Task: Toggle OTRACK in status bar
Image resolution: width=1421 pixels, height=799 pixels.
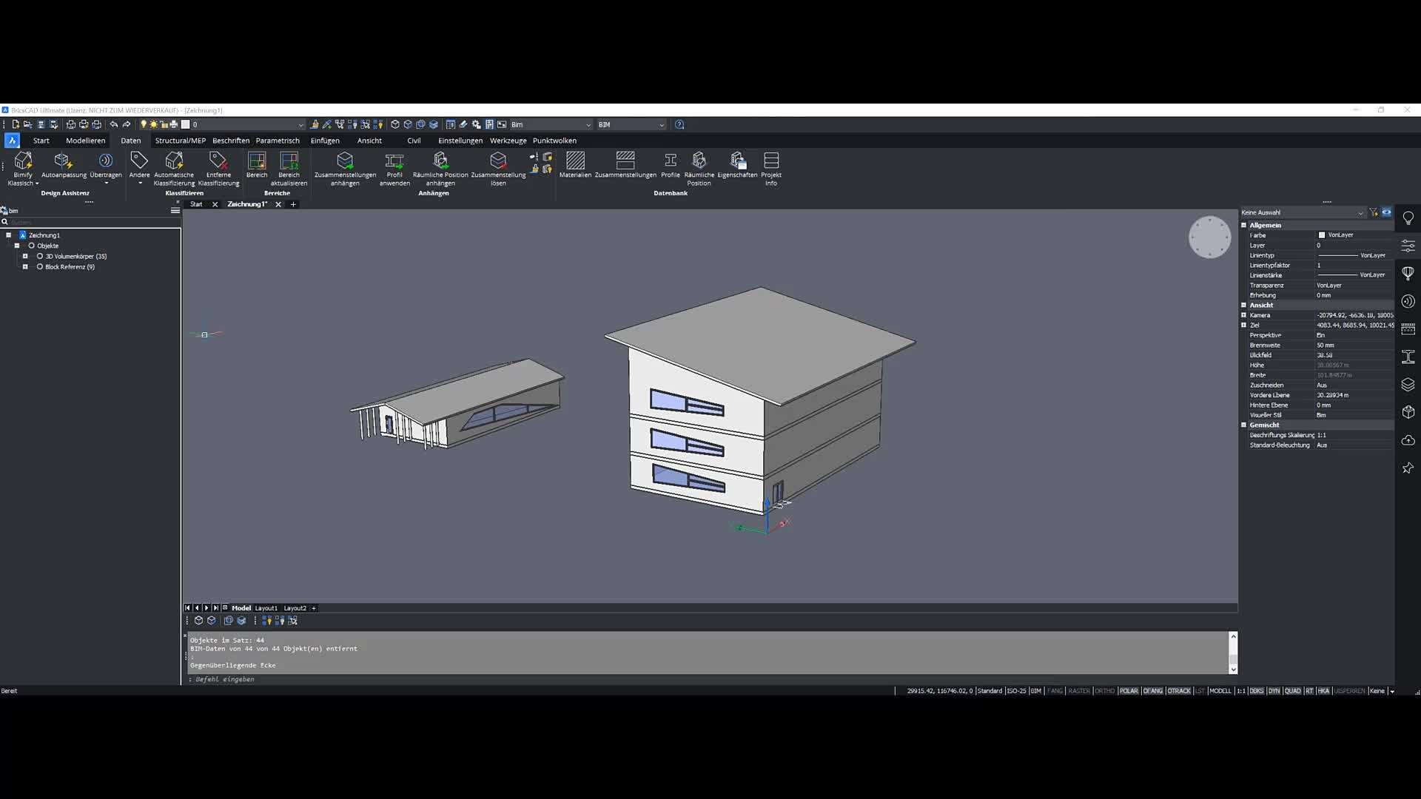Action: pyautogui.click(x=1179, y=691)
